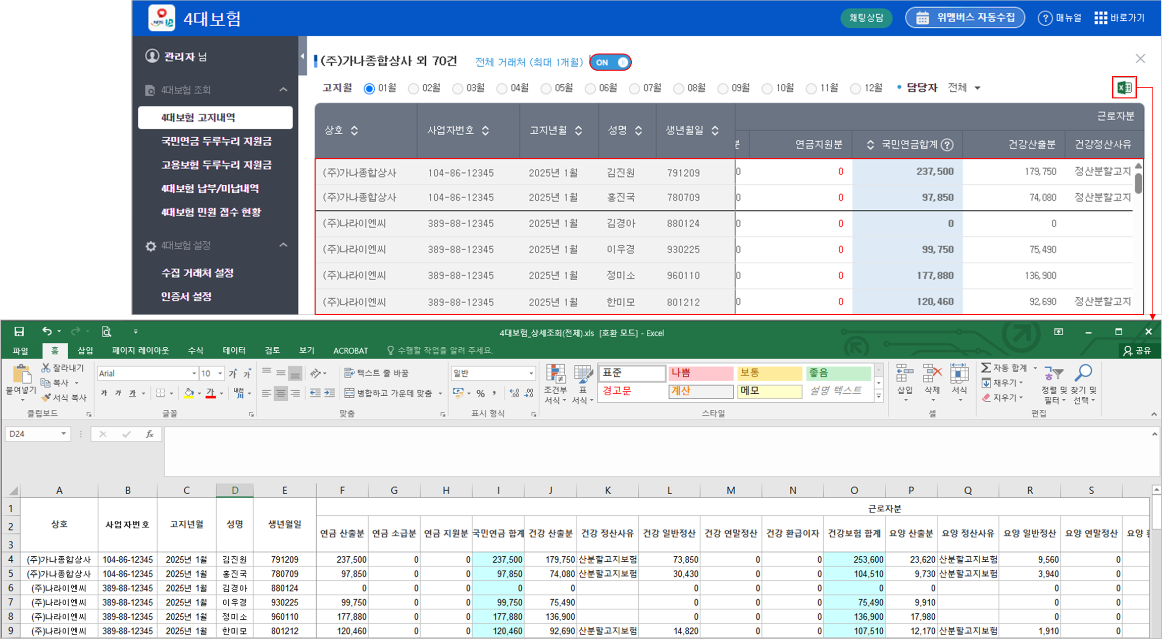Click the Insert cells (삽입) icon
This screenshot has height=639, width=1162.
[904, 374]
